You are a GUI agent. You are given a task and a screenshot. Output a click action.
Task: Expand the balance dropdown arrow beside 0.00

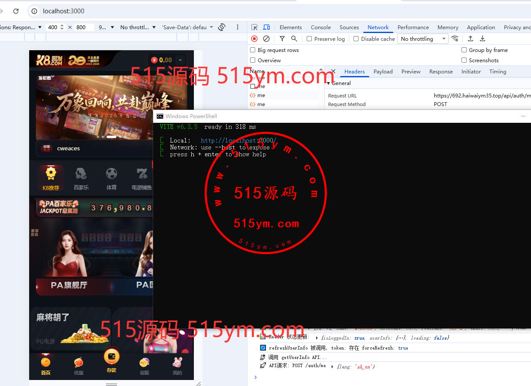[x=180, y=60]
